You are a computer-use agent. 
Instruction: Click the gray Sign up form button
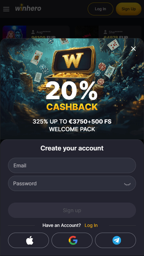point(72,210)
